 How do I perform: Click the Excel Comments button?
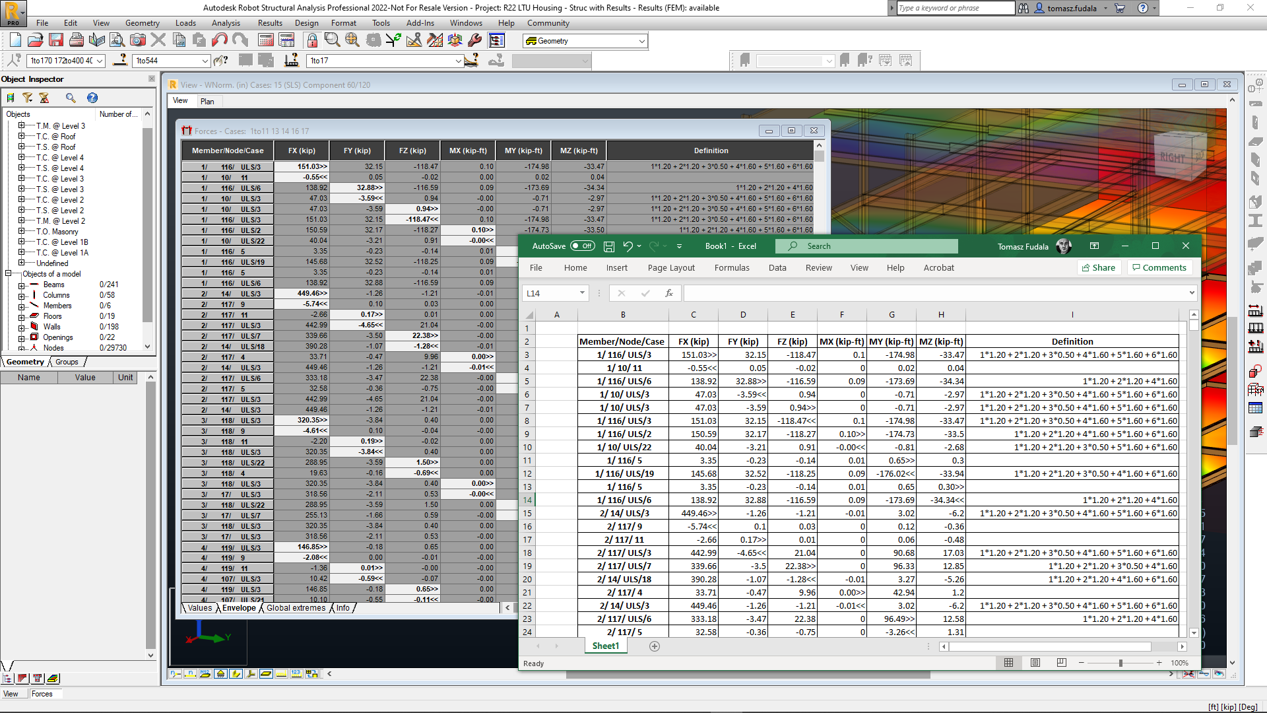[1158, 267]
